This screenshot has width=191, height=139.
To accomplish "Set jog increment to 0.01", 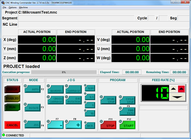I will [90, 88].
